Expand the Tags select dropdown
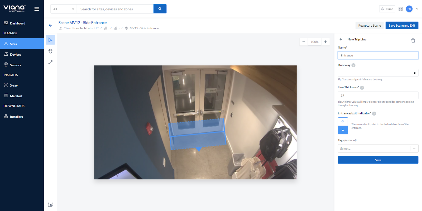 coord(414,148)
